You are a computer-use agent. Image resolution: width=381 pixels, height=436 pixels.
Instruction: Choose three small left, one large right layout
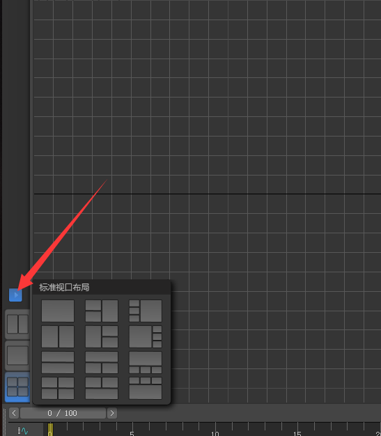point(146,311)
